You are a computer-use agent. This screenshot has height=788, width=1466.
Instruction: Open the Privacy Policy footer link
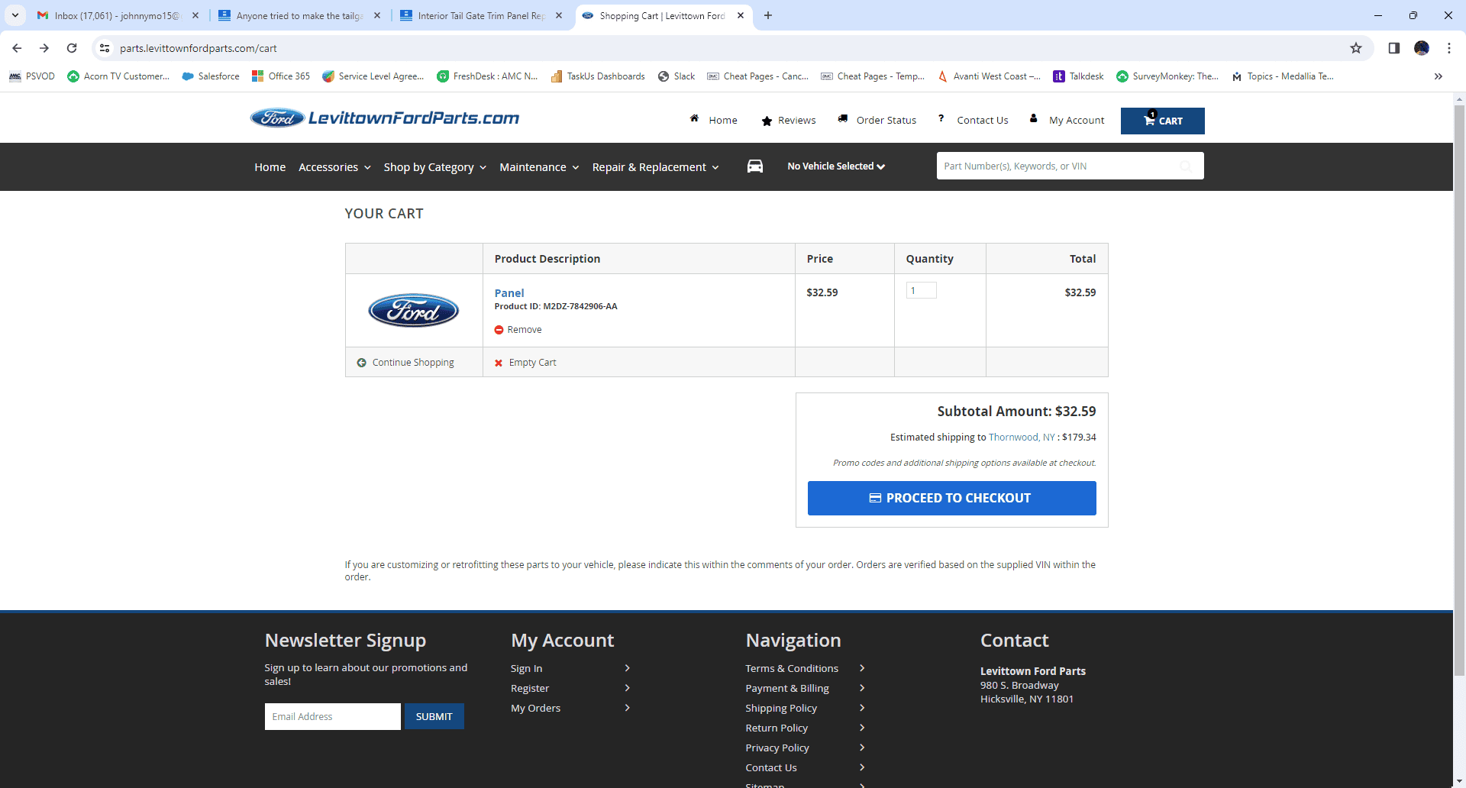pos(777,748)
